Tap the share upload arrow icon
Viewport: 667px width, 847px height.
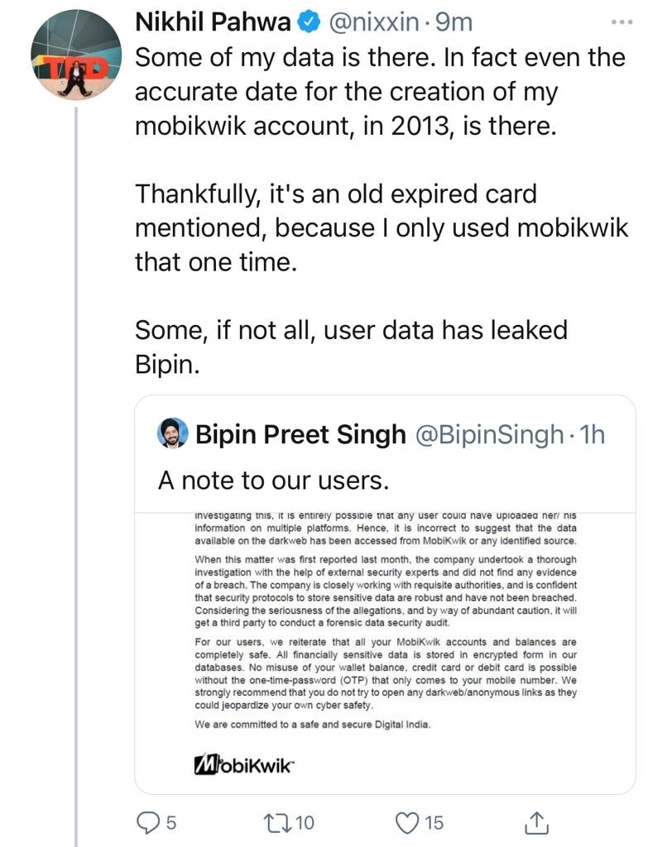(x=537, y=822)
